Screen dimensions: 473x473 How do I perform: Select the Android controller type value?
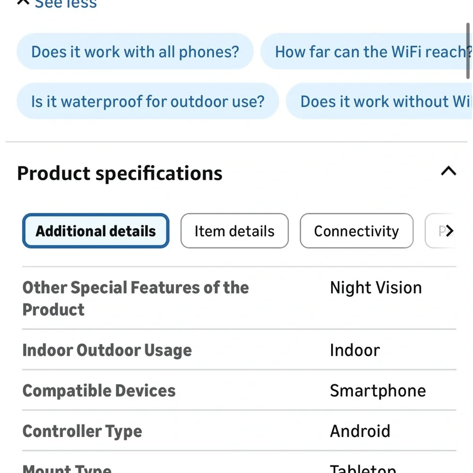click(x=360, y=431)
